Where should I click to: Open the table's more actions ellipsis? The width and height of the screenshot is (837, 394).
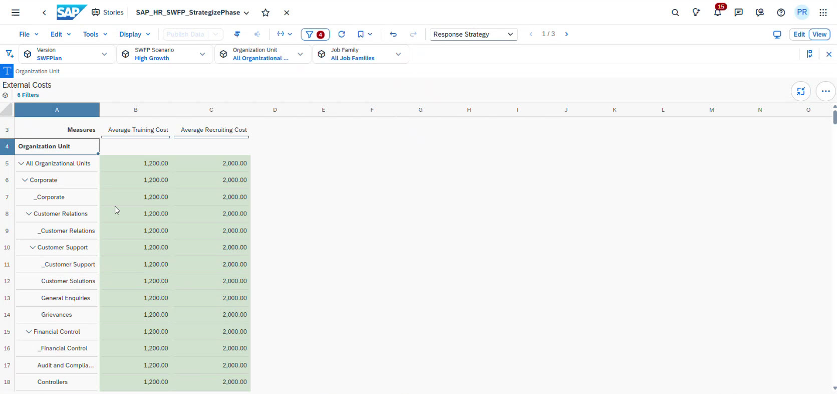(825, 91)
